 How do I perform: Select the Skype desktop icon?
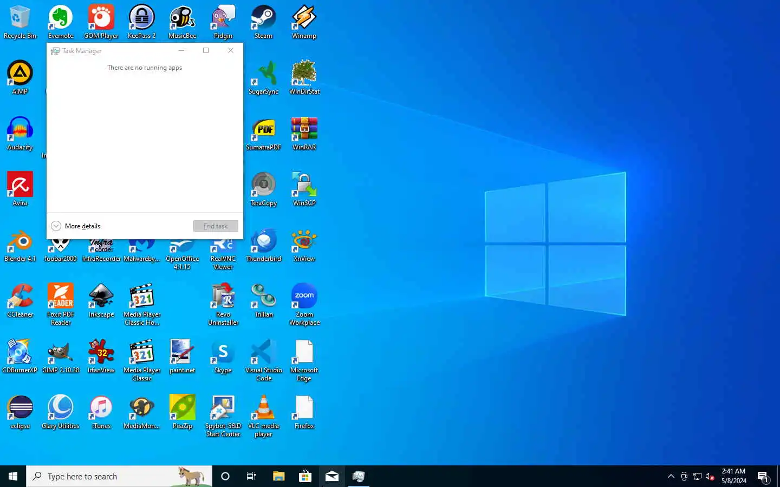(223, 356)
